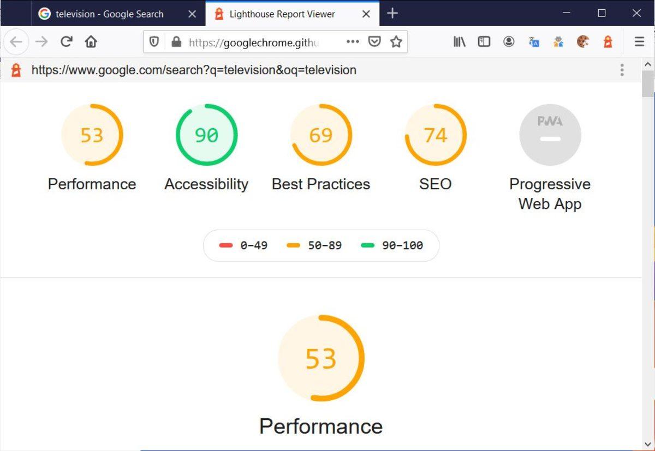Open the cookie manager extension icon
Screen dimensions: 655x451
click(583, 41)
